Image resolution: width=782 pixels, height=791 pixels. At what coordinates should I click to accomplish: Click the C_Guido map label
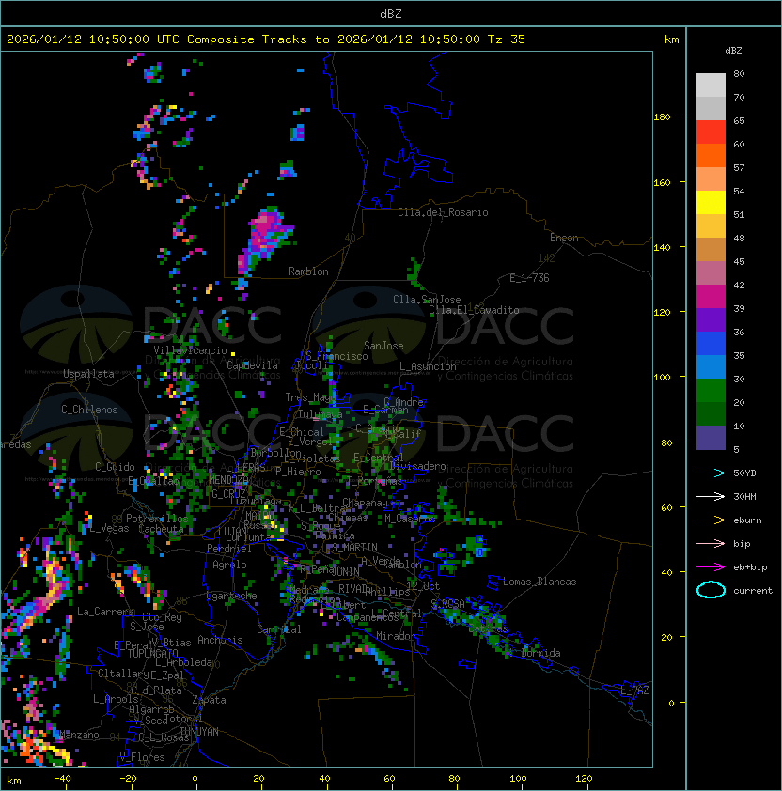tap(115, 467)
